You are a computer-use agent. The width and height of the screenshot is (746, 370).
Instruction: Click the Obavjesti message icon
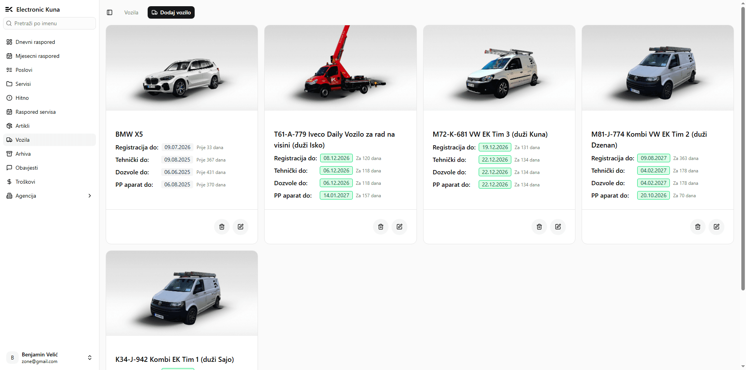(9, 168)
